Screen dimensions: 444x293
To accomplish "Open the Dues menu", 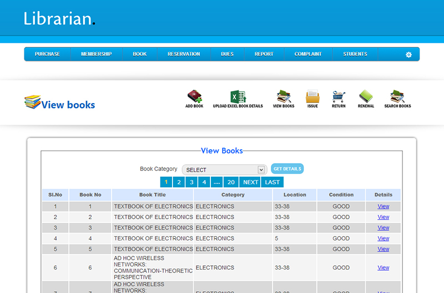I will (x=227, y=54).
